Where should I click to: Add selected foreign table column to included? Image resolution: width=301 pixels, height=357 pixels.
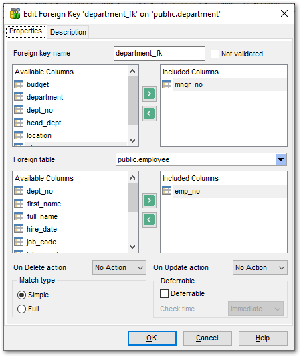pos(149,200)
